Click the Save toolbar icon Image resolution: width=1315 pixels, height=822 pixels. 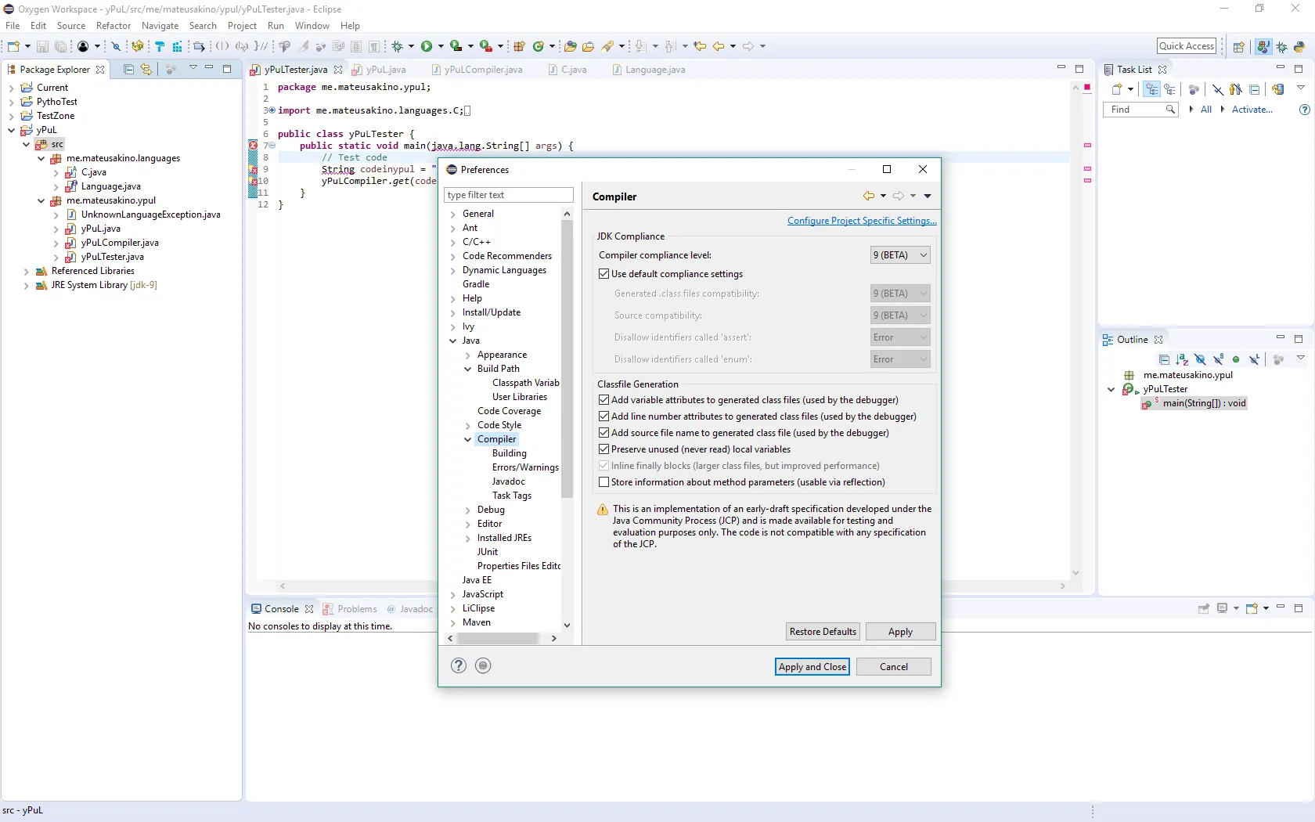(42, 47)
